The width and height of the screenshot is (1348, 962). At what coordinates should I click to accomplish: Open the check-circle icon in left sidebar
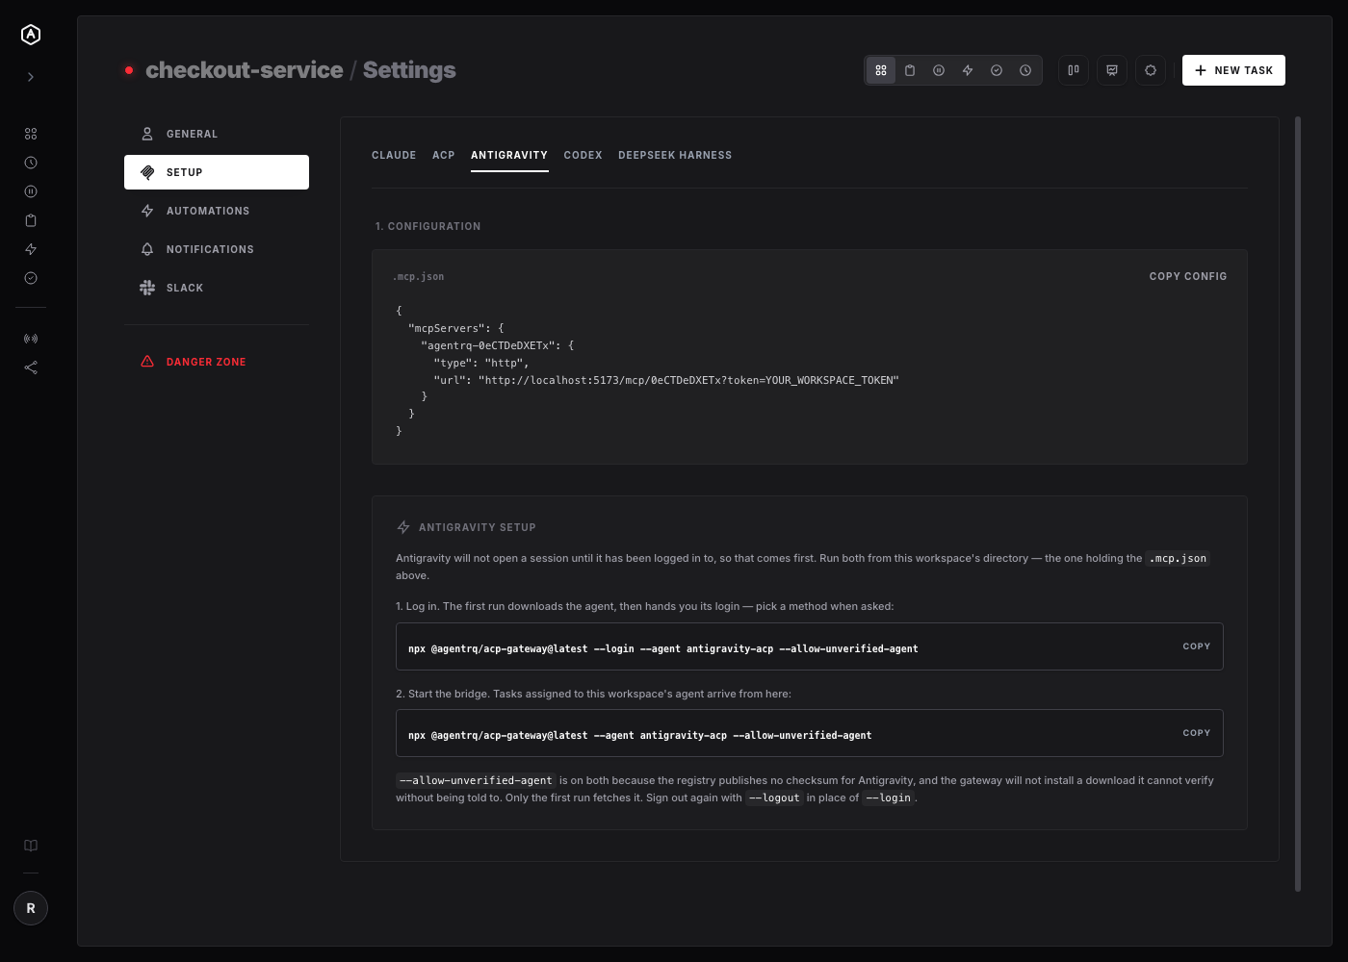coord(31,278)
